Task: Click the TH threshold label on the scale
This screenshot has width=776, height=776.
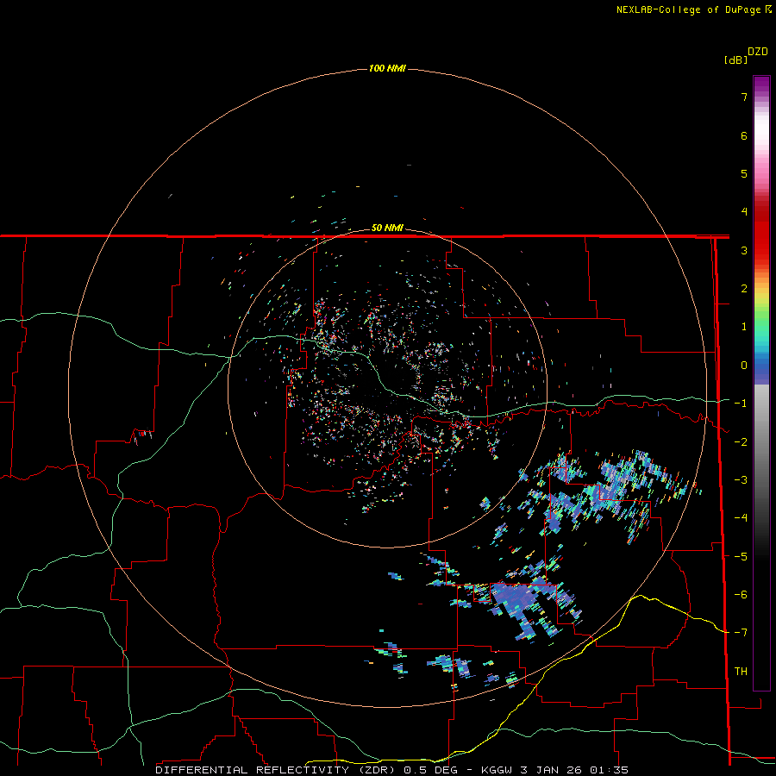Action: point(741,672)
